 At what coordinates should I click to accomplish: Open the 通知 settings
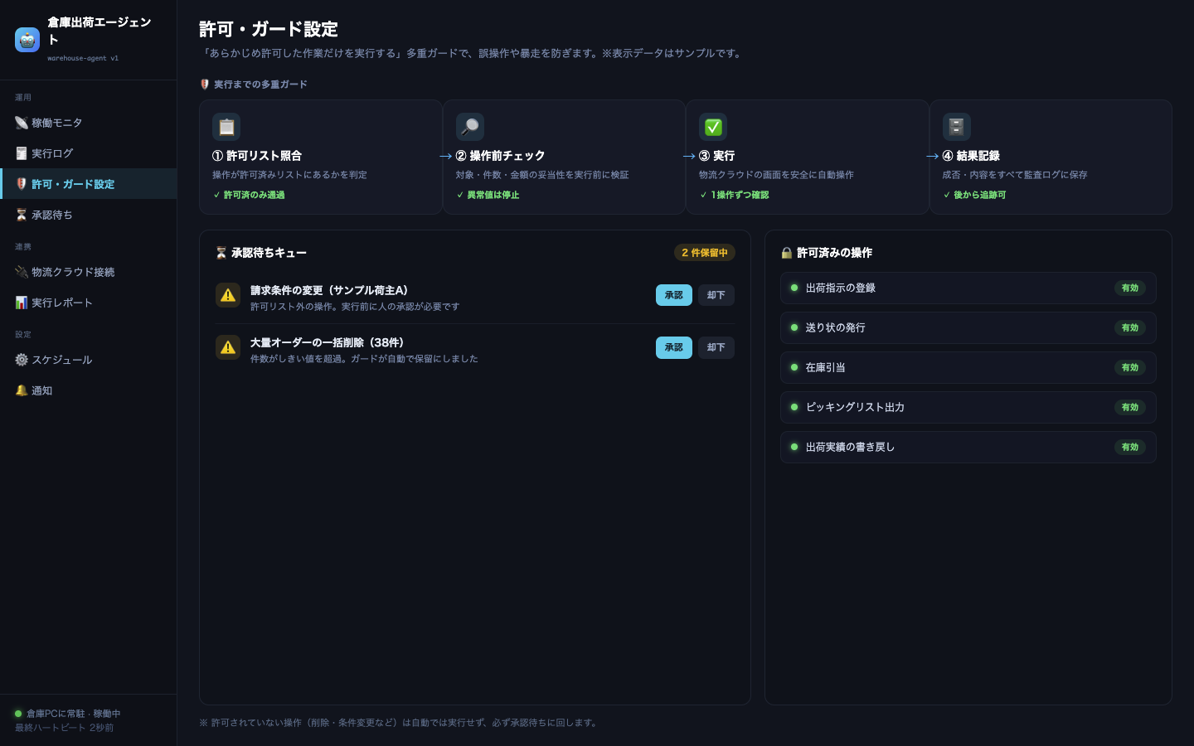pyautogui.click(x=88, y=390)
